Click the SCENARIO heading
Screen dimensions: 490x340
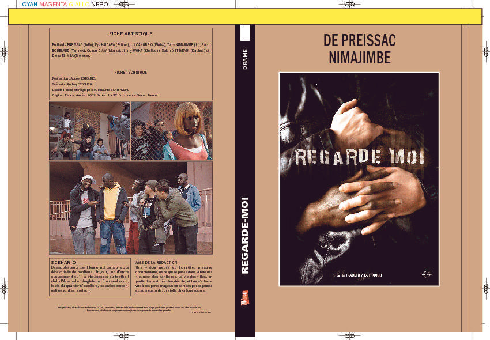63,263
